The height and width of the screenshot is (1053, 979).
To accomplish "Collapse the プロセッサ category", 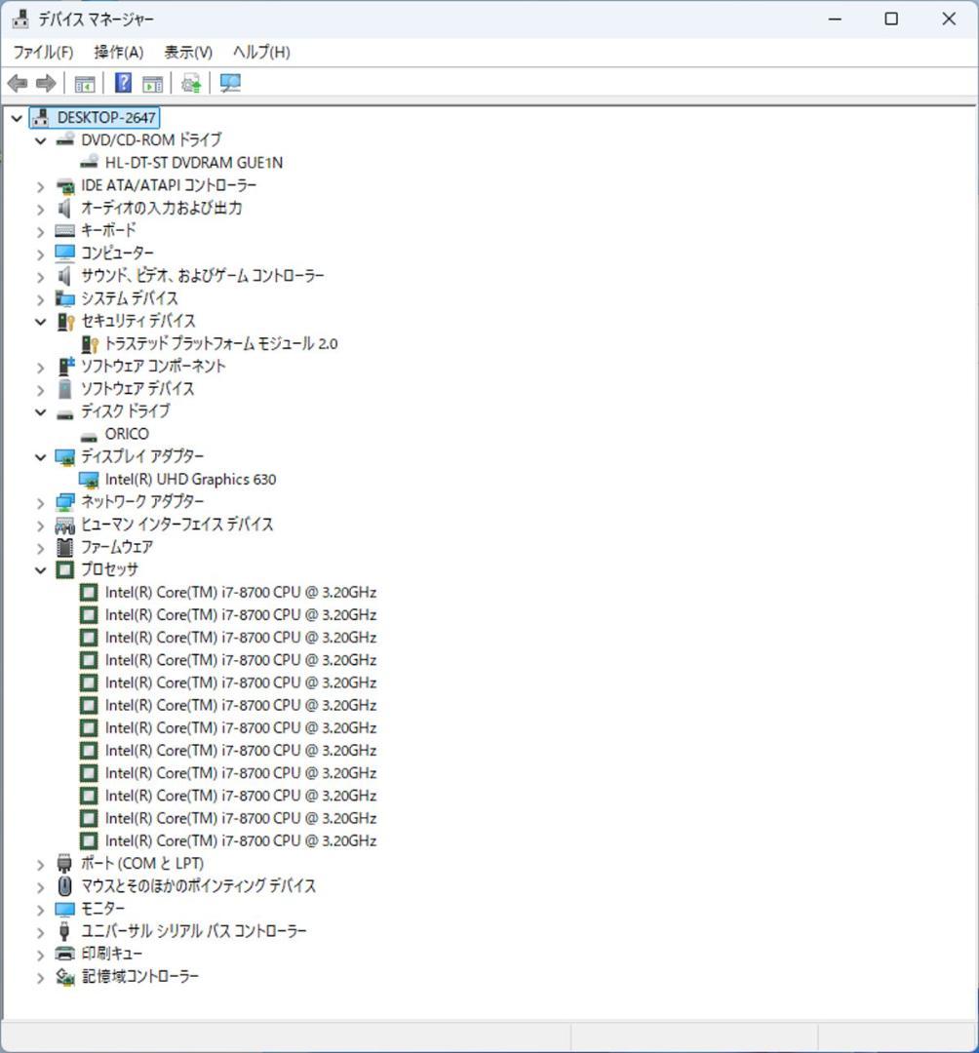I will coord(40,569).
